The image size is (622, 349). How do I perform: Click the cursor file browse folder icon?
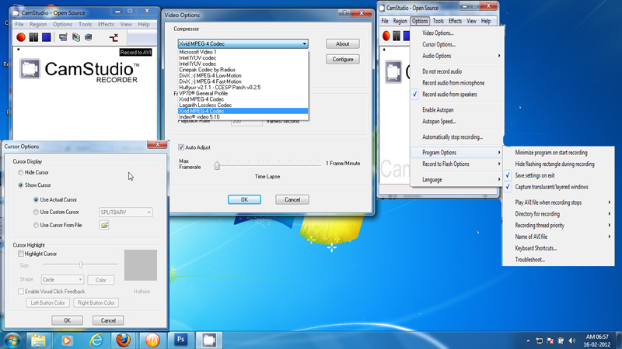click(104, 225)
